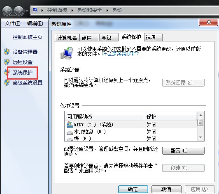This screenshot has height=194, width=219.
Task: Click the 配置(O)... button
Action: 183,151
